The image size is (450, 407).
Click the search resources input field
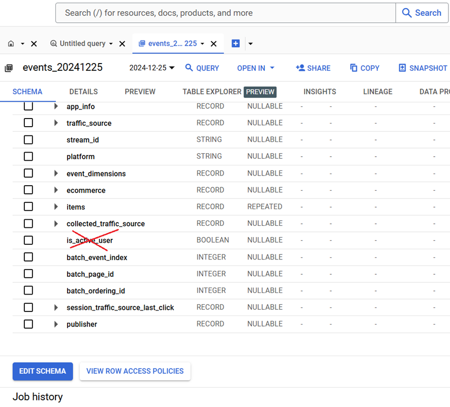coord(224,13)
